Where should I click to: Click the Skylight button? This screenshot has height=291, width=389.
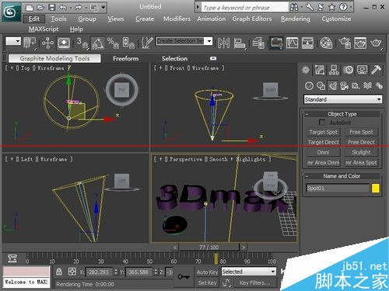pyautogui.click(x=361, y=152)
